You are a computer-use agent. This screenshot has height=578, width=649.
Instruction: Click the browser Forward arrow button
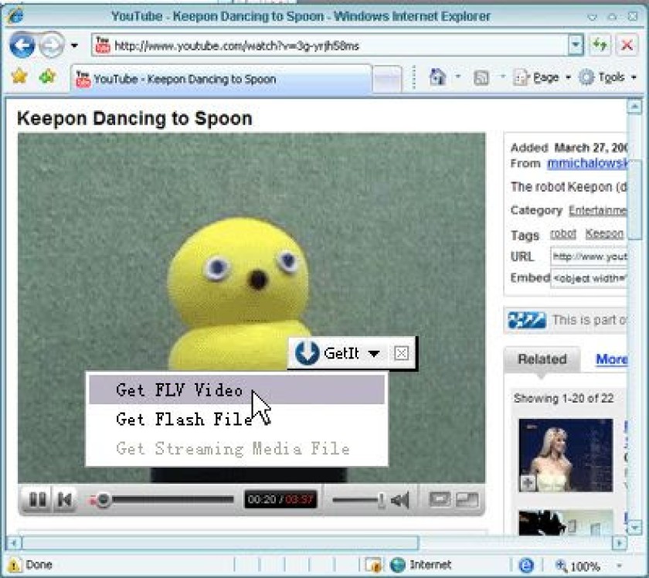pyautogui.click(x=51, y=45)
